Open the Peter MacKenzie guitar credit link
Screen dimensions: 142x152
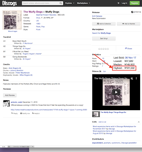[x=23, y=73]
